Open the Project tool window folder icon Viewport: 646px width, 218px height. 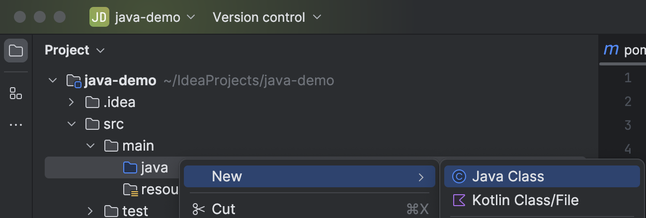click(16, 51)
